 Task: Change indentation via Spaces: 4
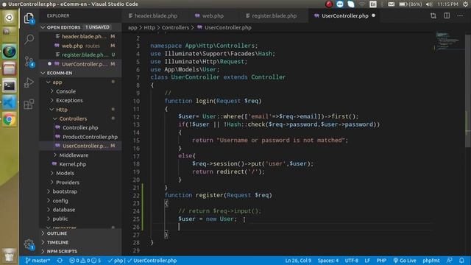pos(328,261)
